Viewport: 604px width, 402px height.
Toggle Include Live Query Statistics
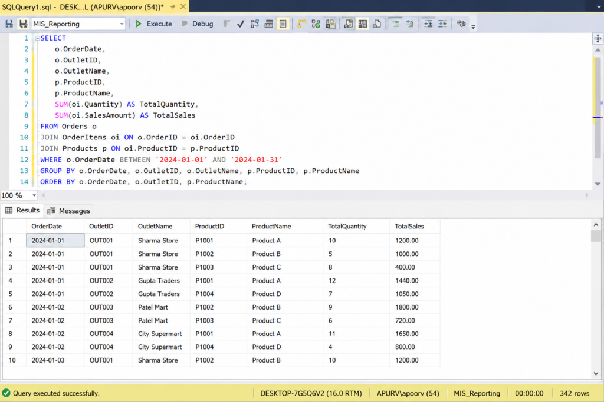click(x=316, y=24)
